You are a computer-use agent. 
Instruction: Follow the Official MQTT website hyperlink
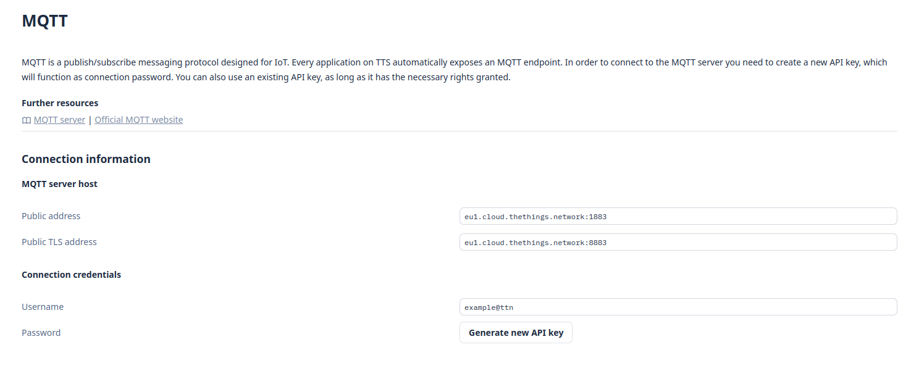coord(138,119)
